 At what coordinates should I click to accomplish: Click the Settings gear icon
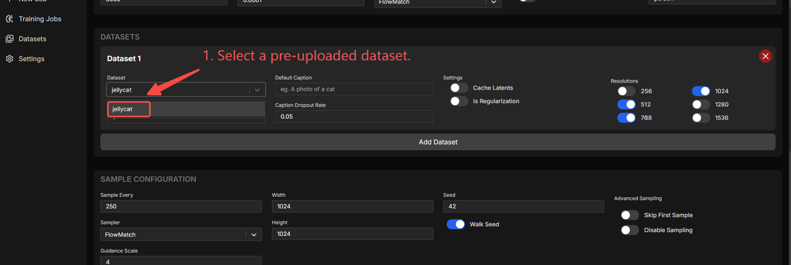pyautogui.click(x=10, y=59)
